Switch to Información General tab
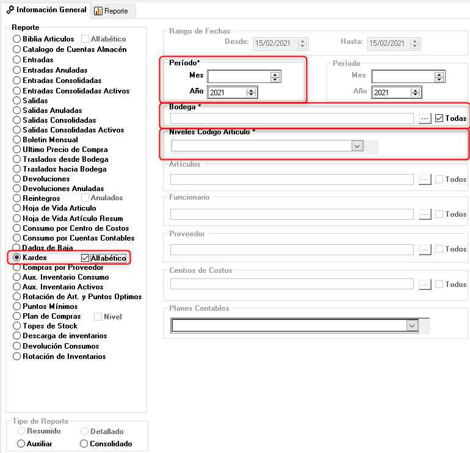This screenshot has height=453, width=470. pos(46,10)
